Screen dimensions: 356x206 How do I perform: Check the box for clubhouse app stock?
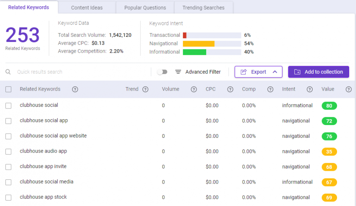pyautogui.click(x=9, y=197)
